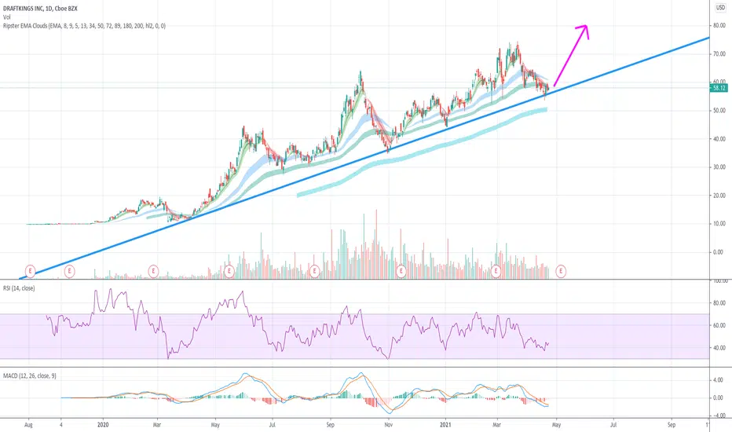Image resolution: width=732 pixels, height=432 pixels.
Task: Click the Aug label on the time axis
Action: [28, 425]
